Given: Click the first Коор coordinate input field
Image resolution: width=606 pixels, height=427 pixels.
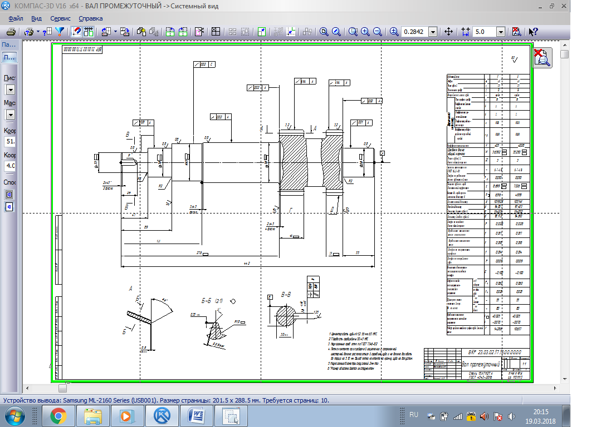Looking at the screenshot, I should [10, 141].
